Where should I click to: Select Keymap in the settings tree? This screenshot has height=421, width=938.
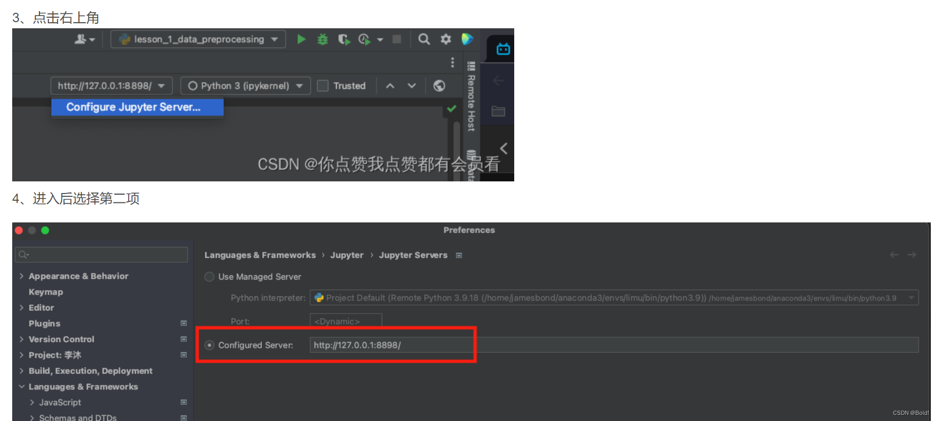pos(46,292)
